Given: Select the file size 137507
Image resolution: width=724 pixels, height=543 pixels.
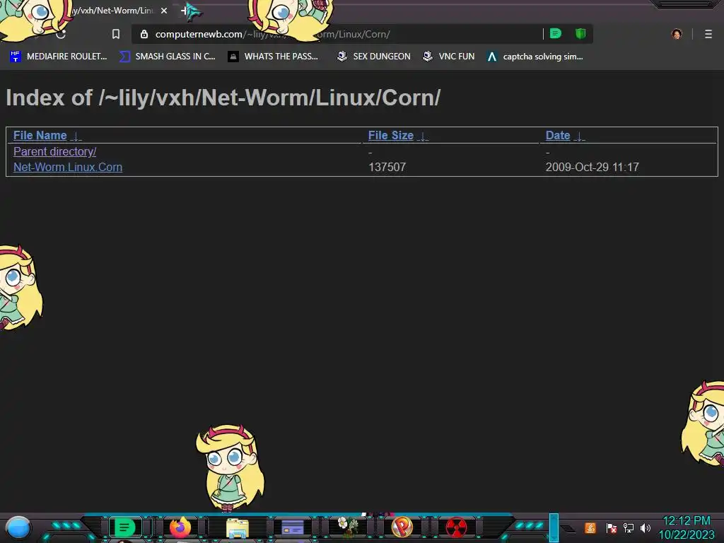Looking at the screenshot, I should click(387, 167).
